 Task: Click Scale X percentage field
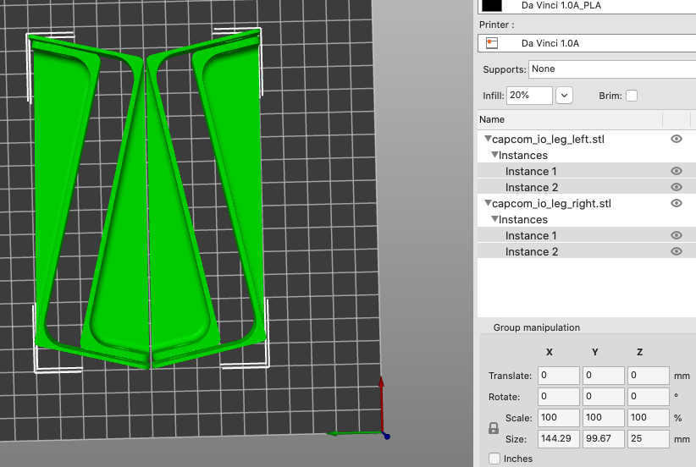pos(558,417)
